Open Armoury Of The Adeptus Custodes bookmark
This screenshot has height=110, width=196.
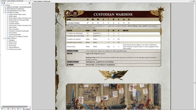[x=18, y=36]
